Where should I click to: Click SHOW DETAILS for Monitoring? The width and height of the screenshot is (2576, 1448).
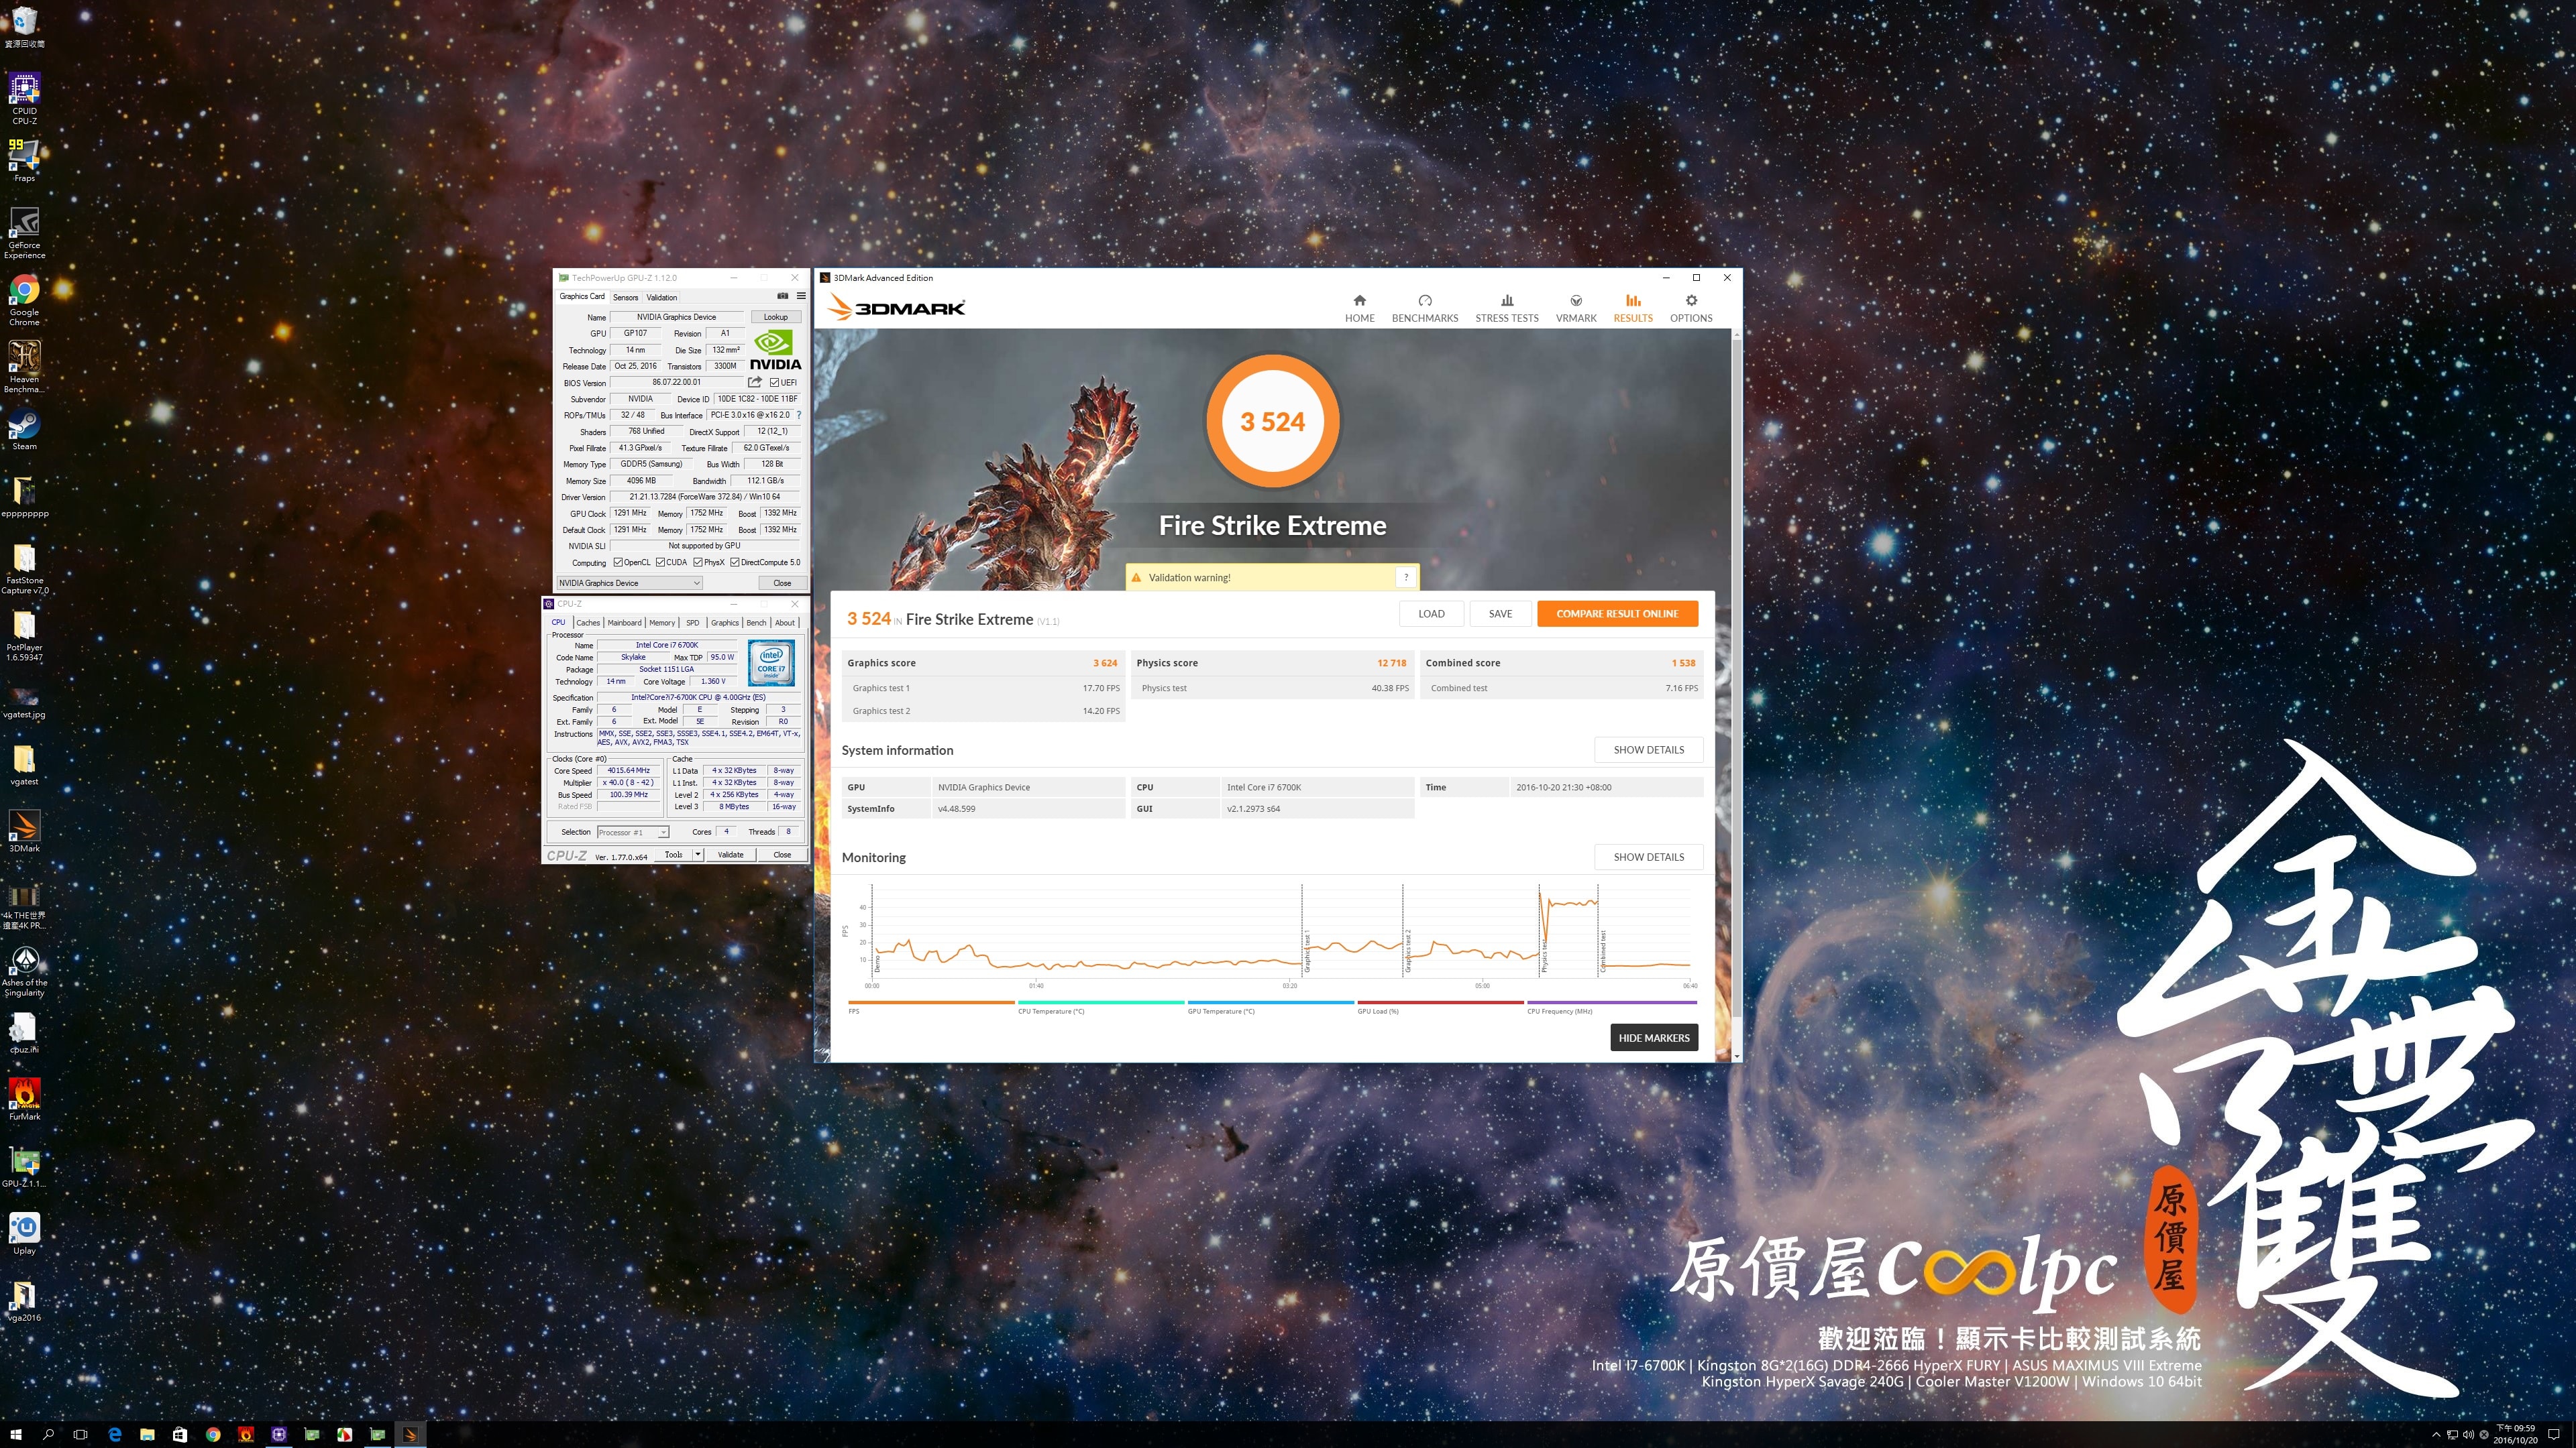click(x=1648, y=857)
